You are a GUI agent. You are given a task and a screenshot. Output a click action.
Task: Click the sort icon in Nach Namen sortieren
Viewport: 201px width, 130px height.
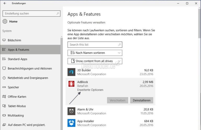[x=72, y=53]
